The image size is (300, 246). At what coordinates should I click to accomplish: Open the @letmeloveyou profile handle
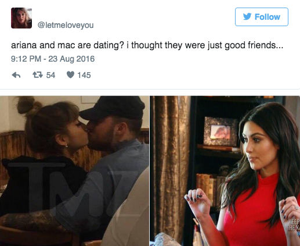coord(66,25)
